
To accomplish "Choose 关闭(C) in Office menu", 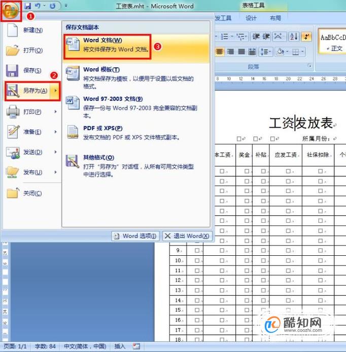I will coord(32,193).
